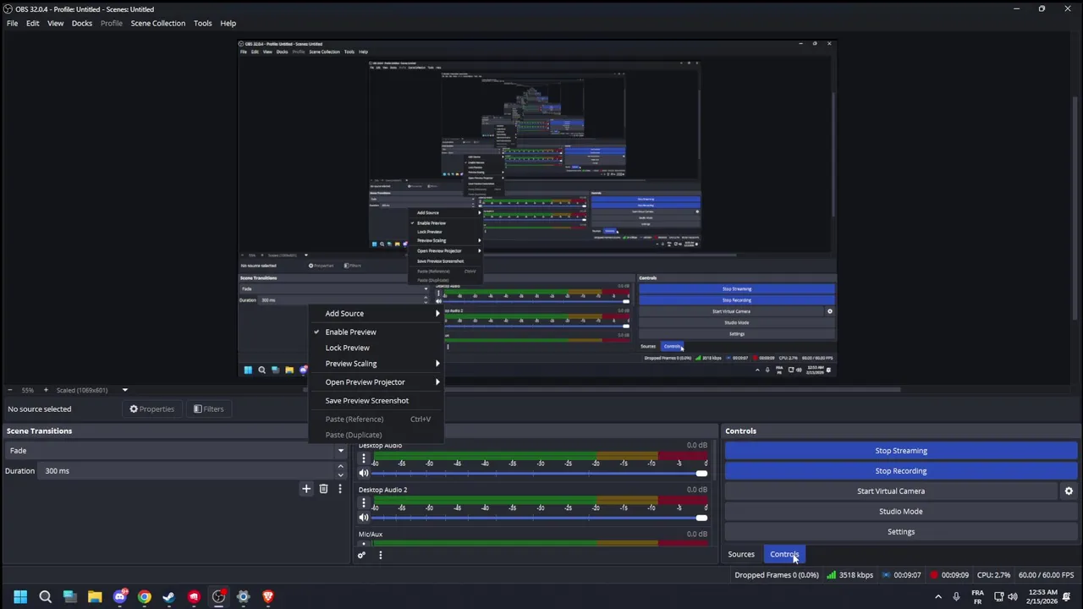Mute Desktop Audio speaker icon

[x=364, y=473]
